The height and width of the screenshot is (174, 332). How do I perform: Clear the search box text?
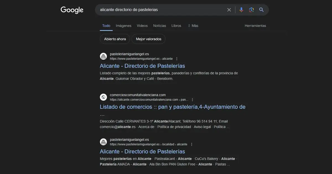tap(229, 10)
